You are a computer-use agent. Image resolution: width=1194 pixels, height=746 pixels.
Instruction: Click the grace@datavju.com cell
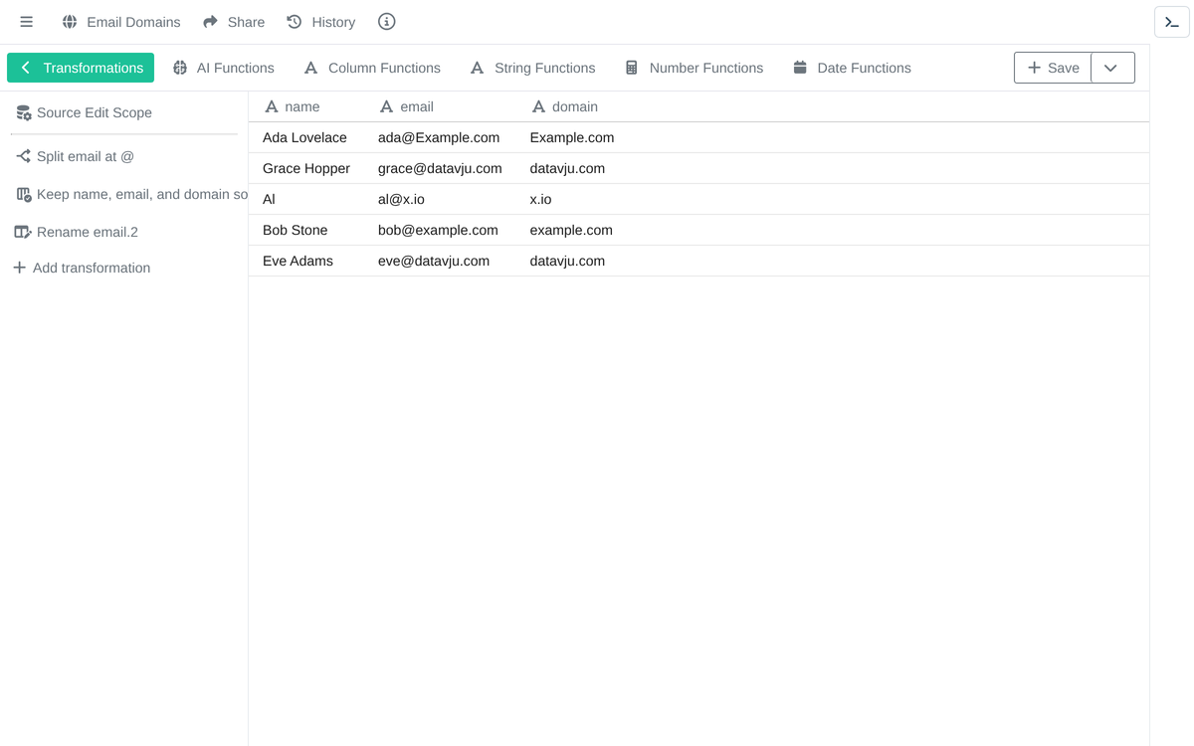click(440, 168)
